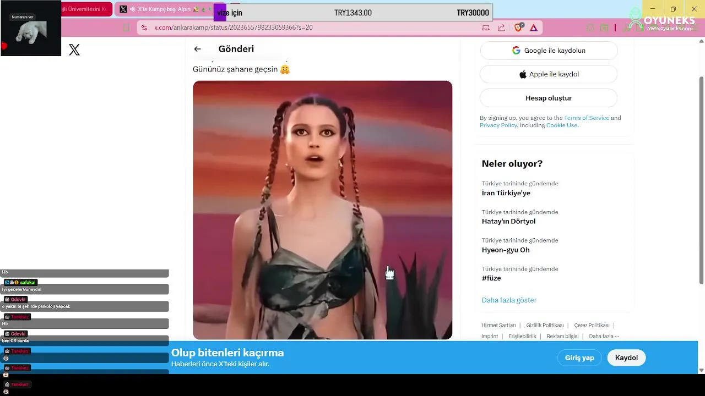Open the Terms of Service link

click(x=586, y=118)
